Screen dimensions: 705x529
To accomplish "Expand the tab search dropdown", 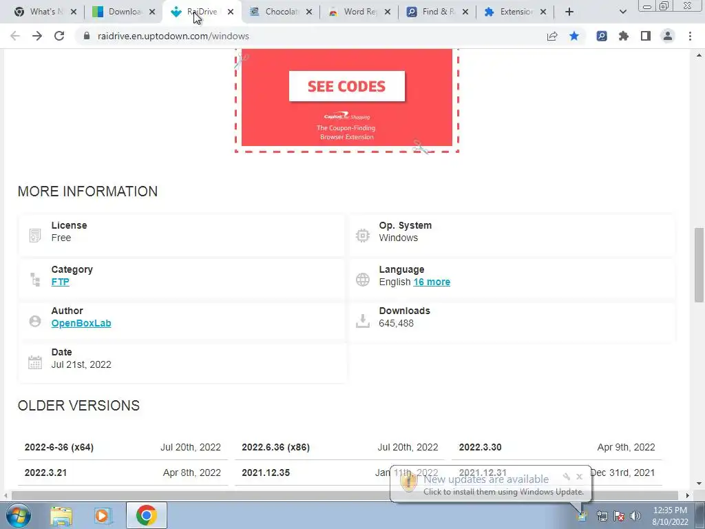I will coord(622,12).
